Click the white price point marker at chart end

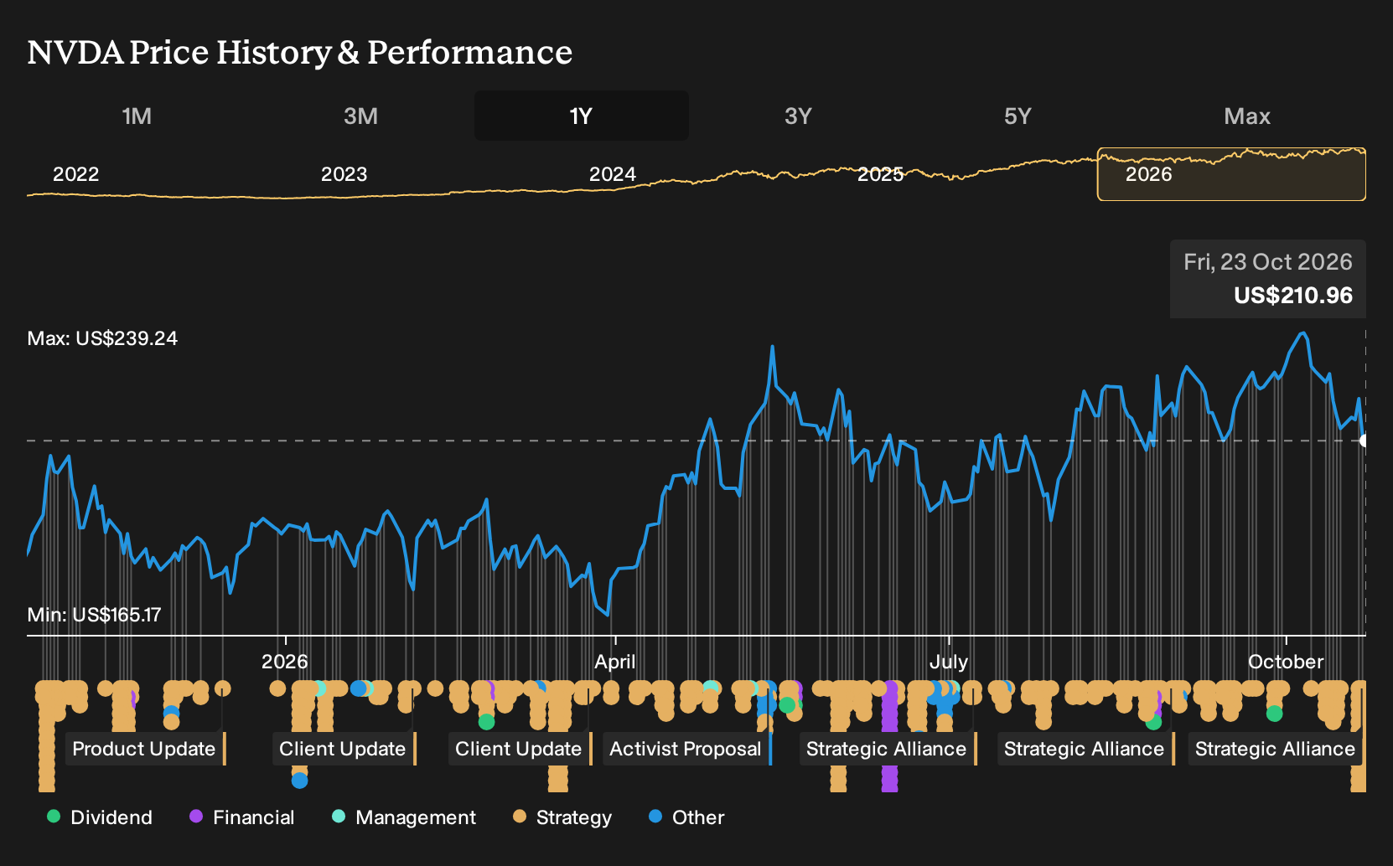1365,441
